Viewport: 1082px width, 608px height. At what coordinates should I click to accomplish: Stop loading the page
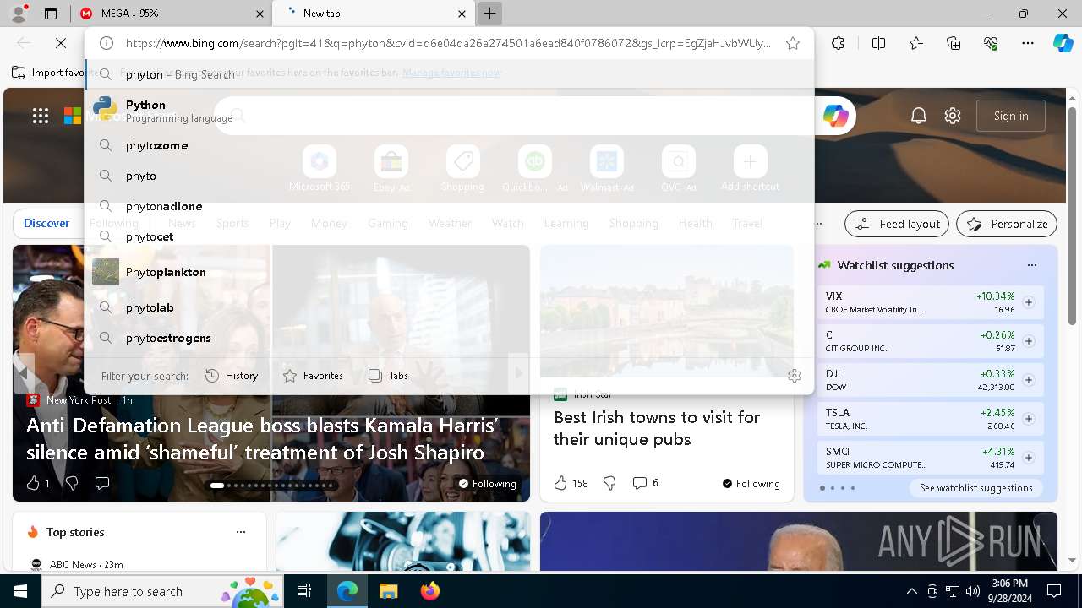coord(61,43)
